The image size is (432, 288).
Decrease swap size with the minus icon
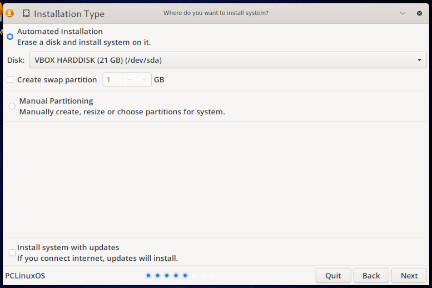point(130,80)
